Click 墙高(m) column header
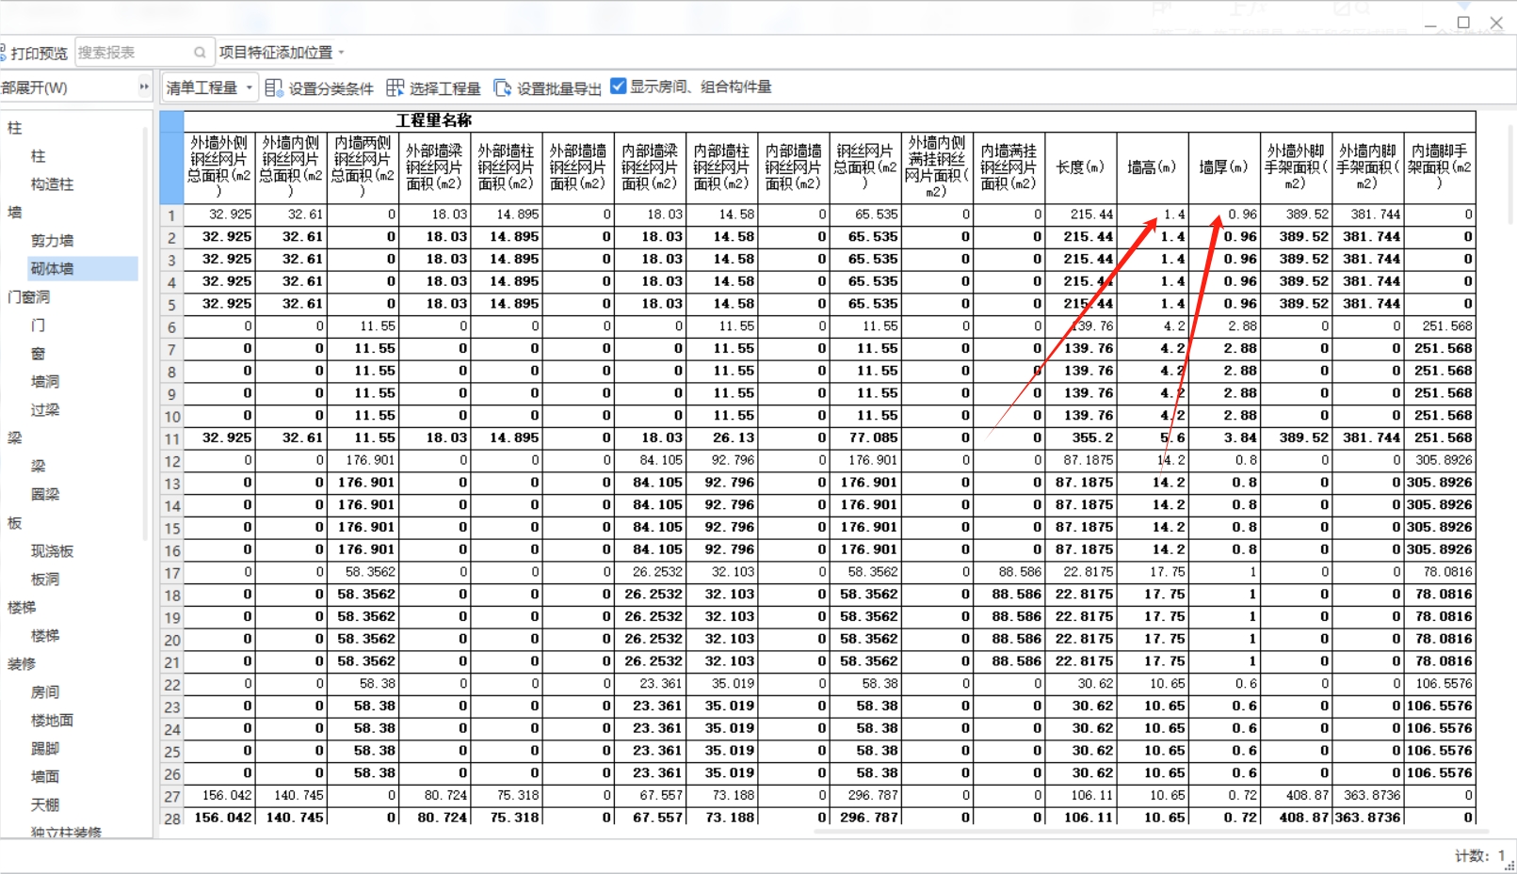 coord(1153,167)
